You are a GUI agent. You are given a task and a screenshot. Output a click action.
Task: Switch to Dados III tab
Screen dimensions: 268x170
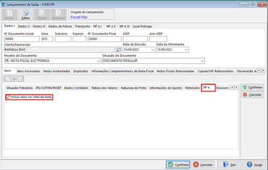[39, 26]
